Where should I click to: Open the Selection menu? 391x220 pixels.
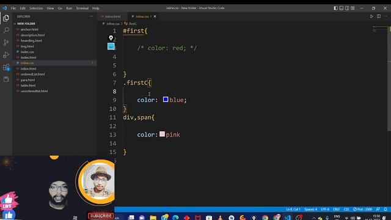[x=36, y=8]
